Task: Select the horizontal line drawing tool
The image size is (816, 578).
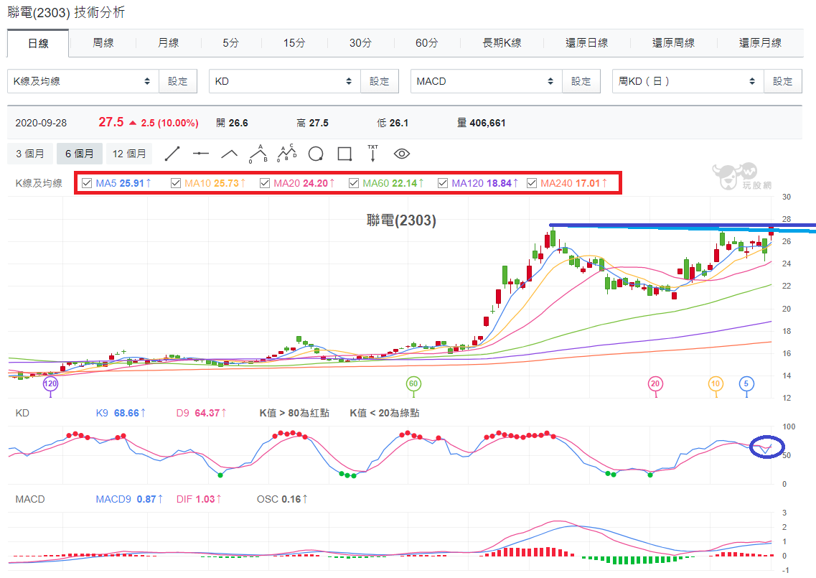Action: (200, 154)
